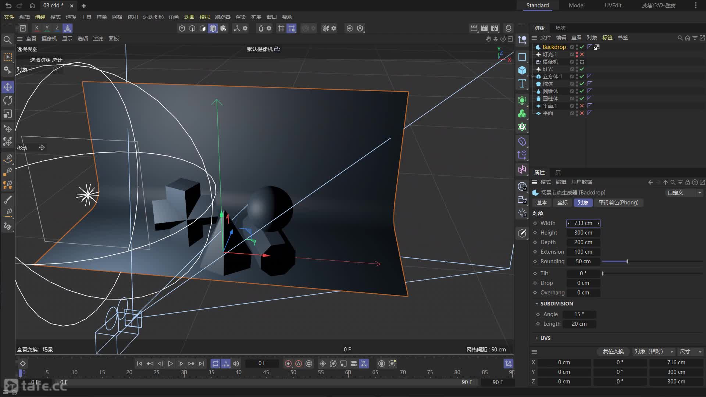706x397 pixels.
Task: Toggle Enable Snap icon
Action: tap(261, 28)
